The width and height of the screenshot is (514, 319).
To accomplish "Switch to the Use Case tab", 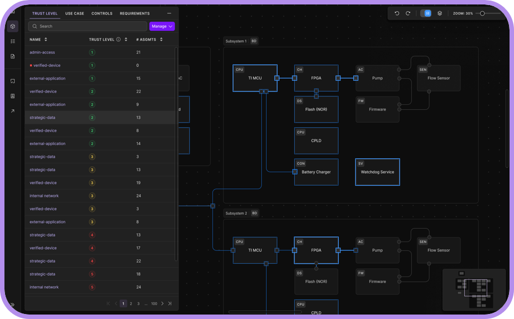I will click(x=75, y=13).
